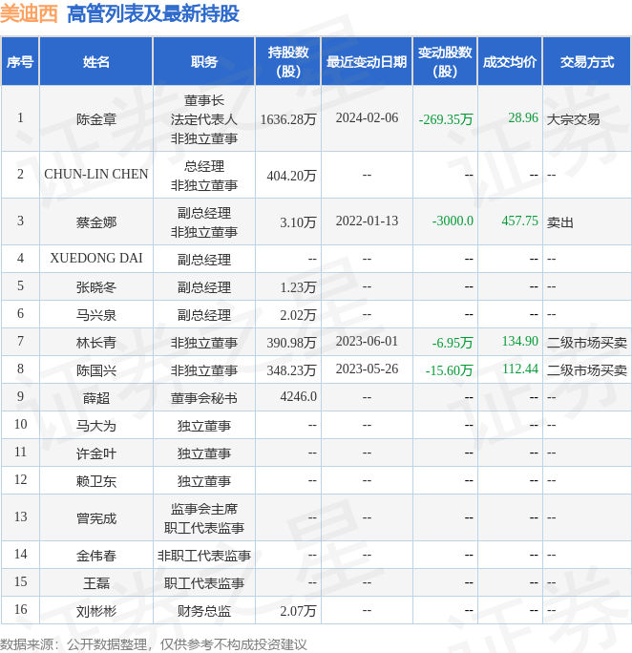The height and width of the screenshot is (653, 632).
Task: Click the date 2024-02-06
Action: [367, 117]
